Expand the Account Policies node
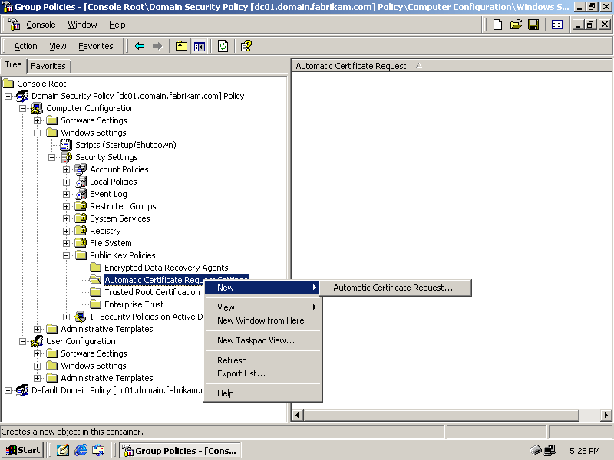The image size is (614, 460). [x=67, y=169]
